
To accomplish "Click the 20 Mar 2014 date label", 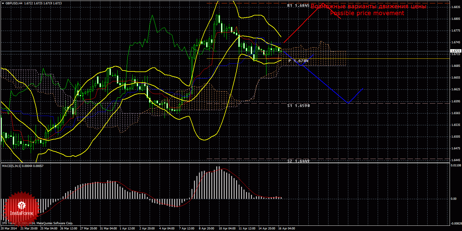I will (9, 229).
